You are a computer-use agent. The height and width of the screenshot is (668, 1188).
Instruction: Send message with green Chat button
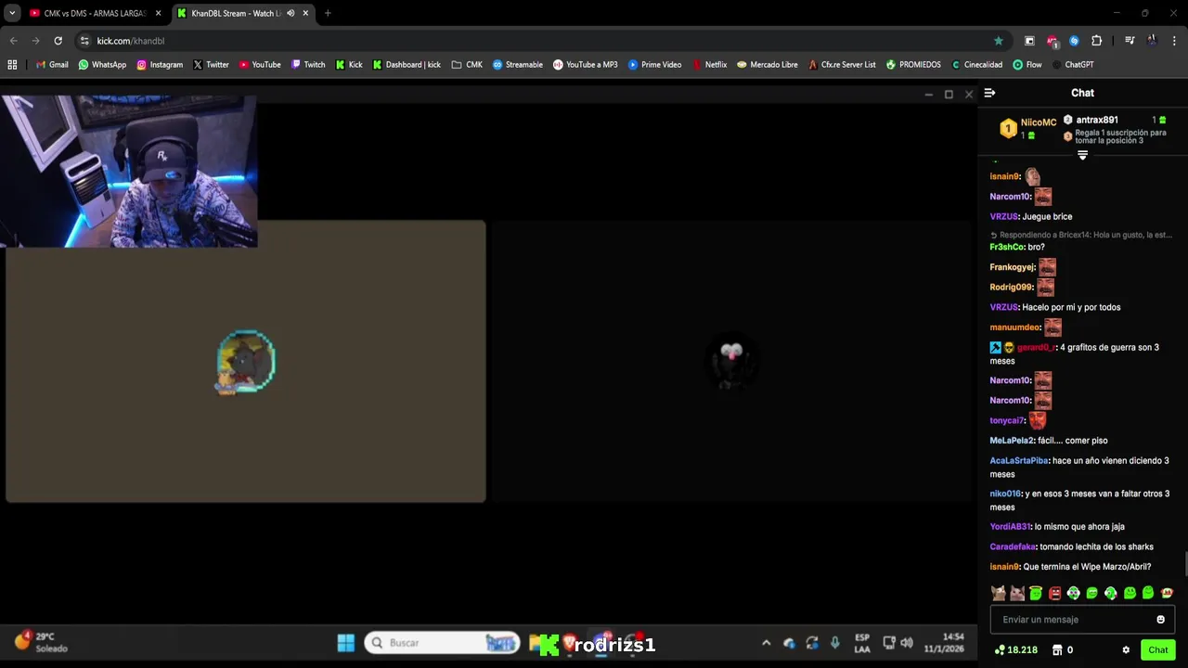tap(1157, 650)
